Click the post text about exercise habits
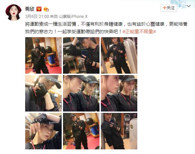195x154 pixels. pyautogui.click(x=106, y=28)
